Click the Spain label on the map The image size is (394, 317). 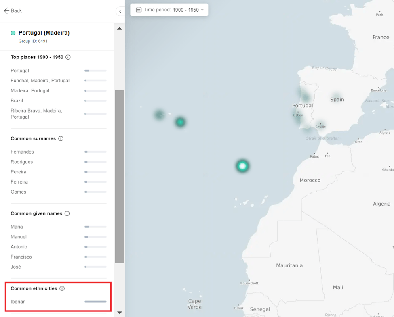click(x=337, y=100)
